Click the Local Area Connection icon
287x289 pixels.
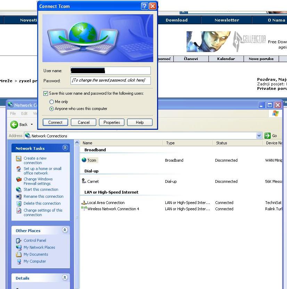pyautogui.click(x=84, y=203)
